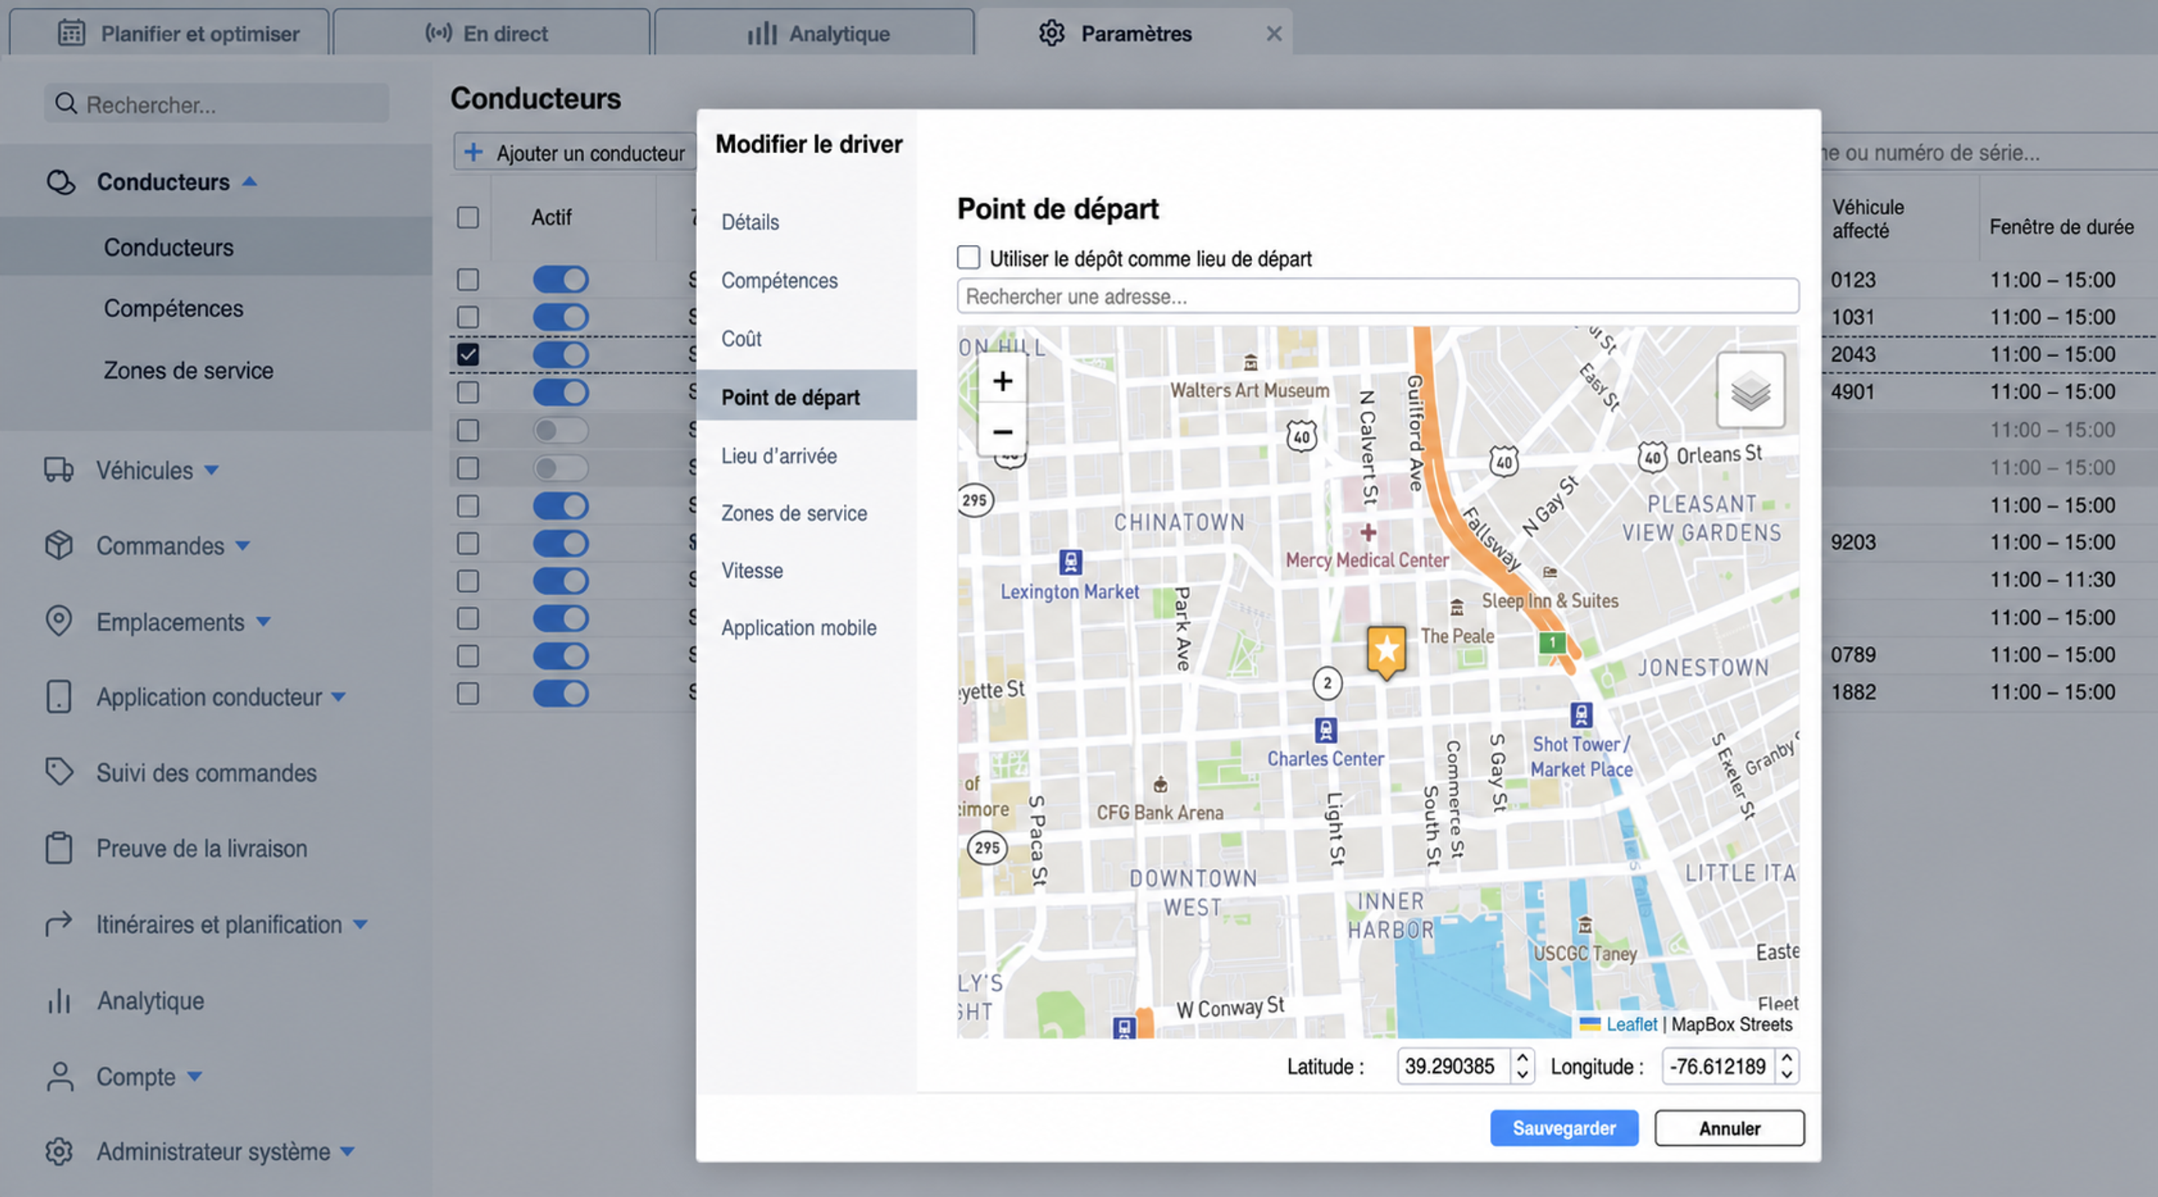Switch to the En direct tab

point(491,33)
